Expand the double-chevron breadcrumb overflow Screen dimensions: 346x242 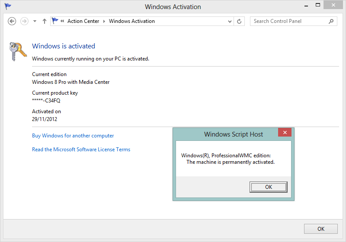click(63, 21)
